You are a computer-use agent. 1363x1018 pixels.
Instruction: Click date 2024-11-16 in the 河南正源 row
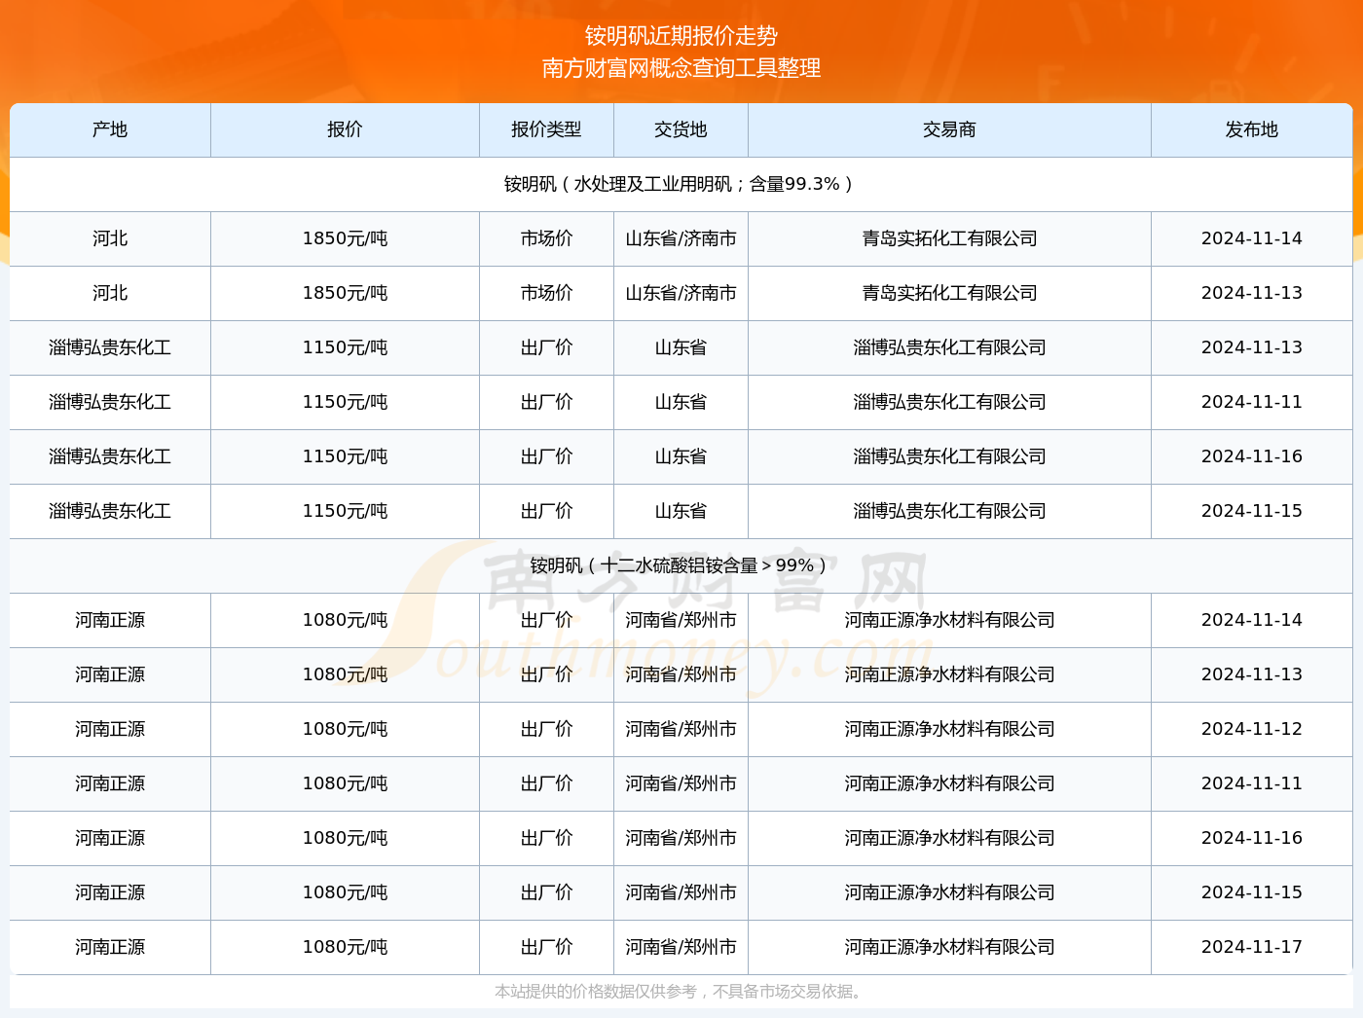[1252, 838]
